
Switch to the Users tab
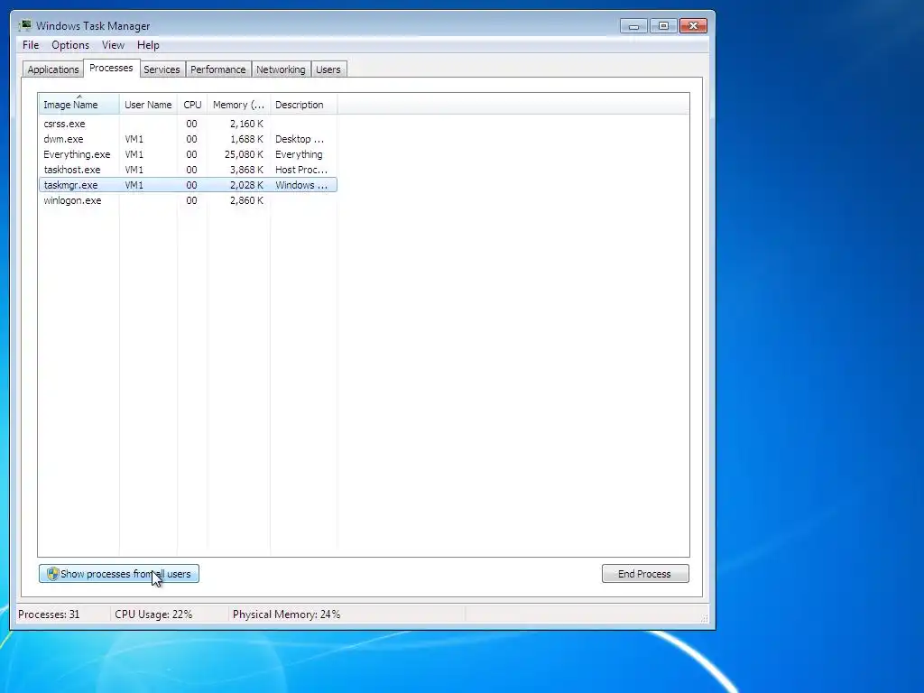coord(328,69)
